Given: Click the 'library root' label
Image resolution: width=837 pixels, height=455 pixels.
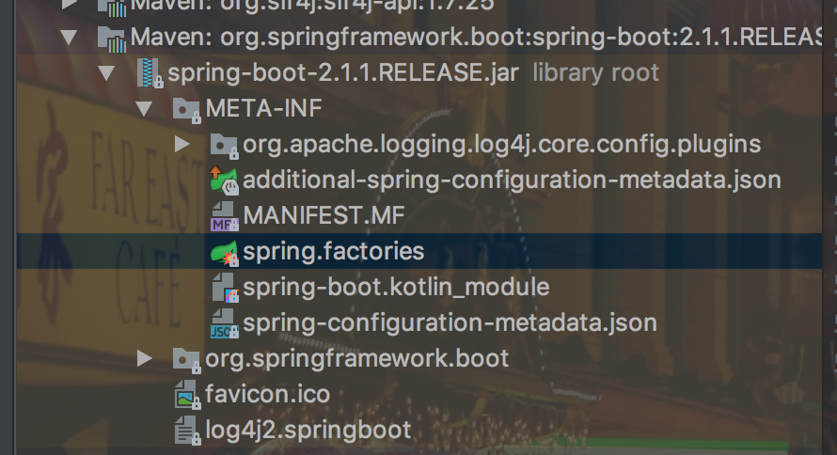Looking at the screenshot, I should click(x=595, y=73).
